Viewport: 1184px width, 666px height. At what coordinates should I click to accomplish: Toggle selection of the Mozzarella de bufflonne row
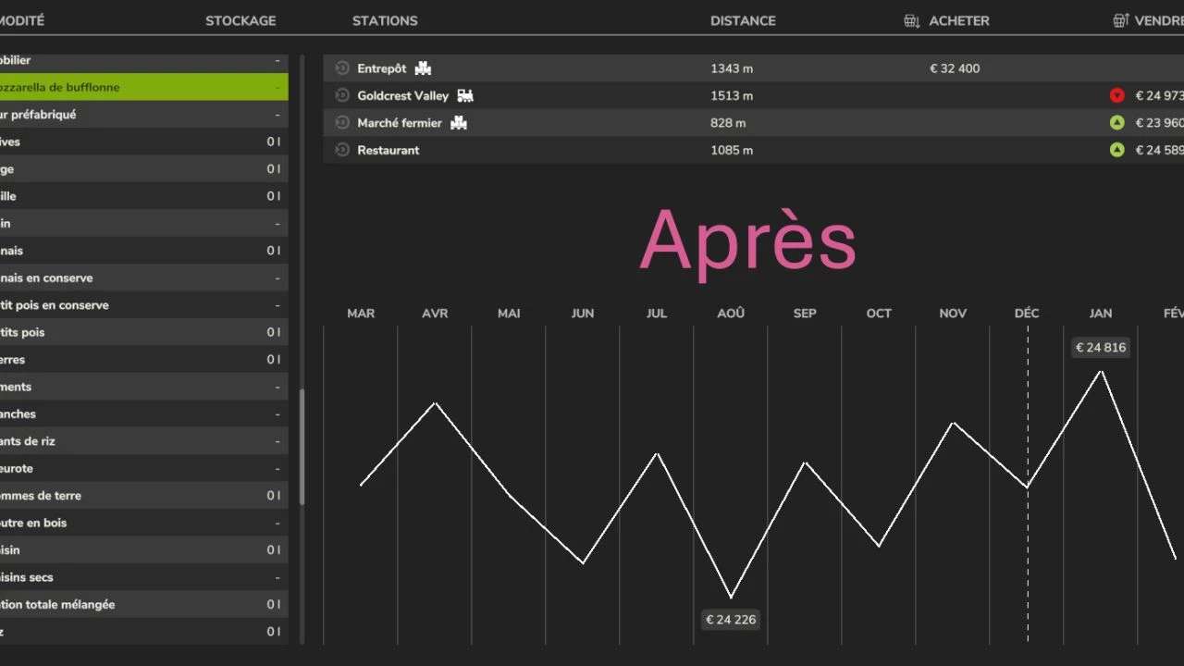tap(143, 86)
